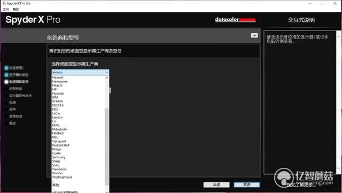Choose Packard Bell from the manufacturer list
This screenshot has width=342, height=193.
pyautogui.click(x=79, y=145)
